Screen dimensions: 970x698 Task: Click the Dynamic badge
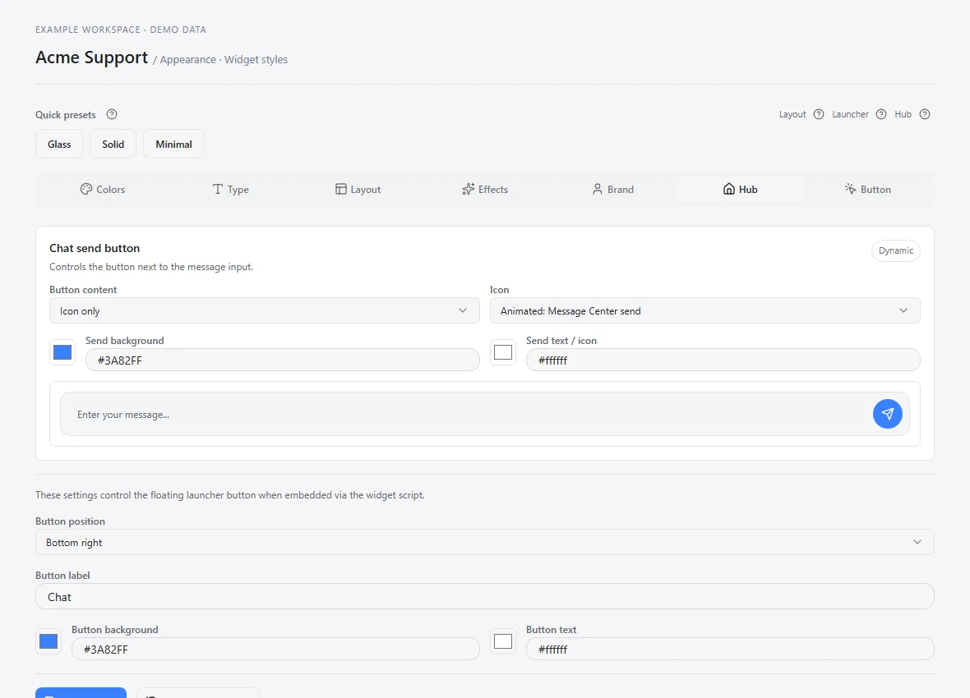pyautogui.click(x=896, y=250)
